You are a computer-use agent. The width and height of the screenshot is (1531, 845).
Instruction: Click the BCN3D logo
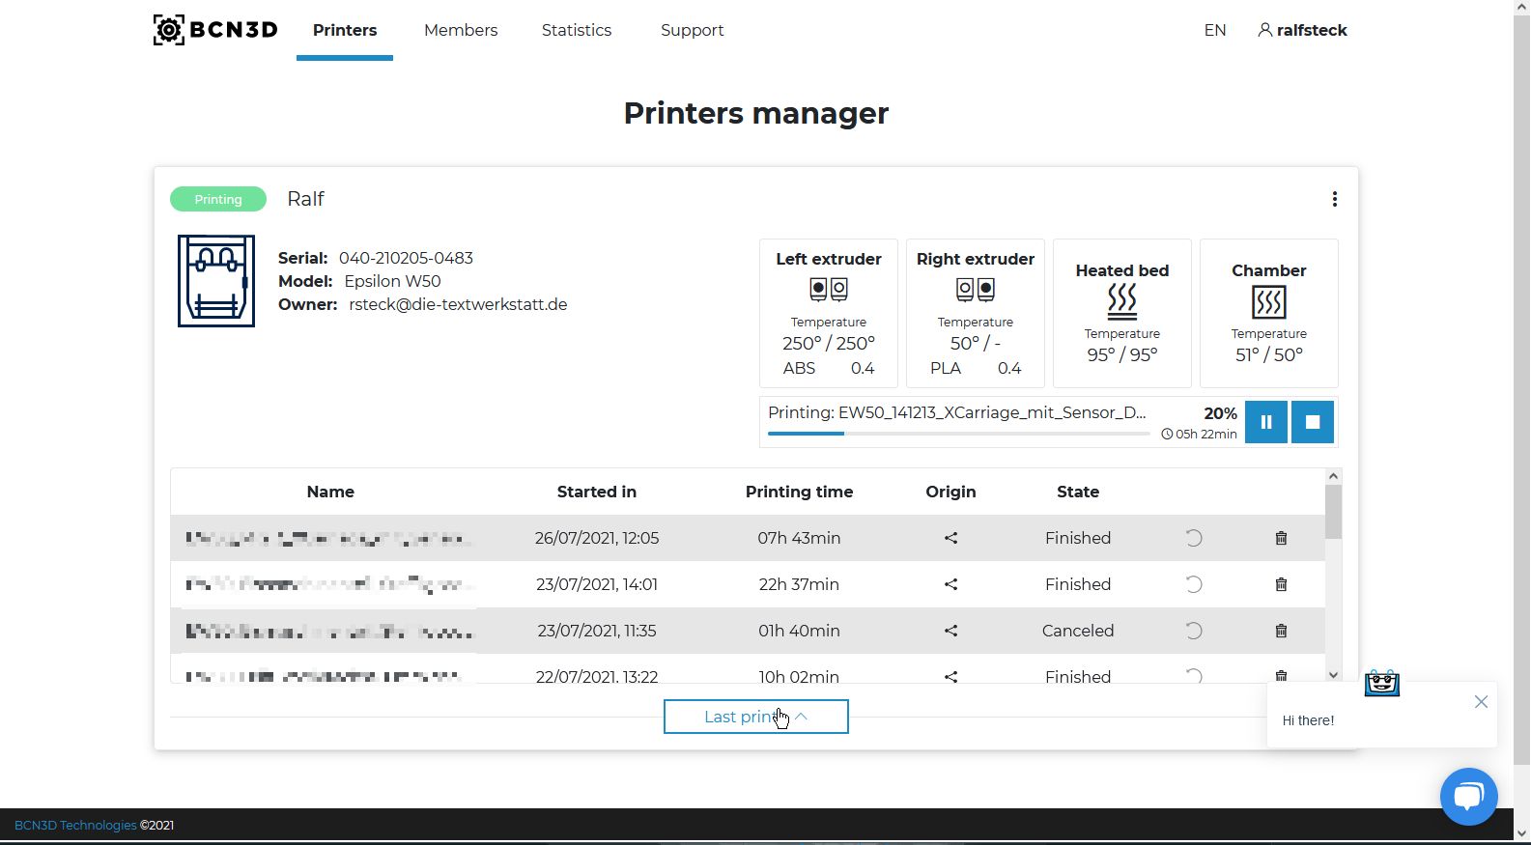[x=215, y=30]
